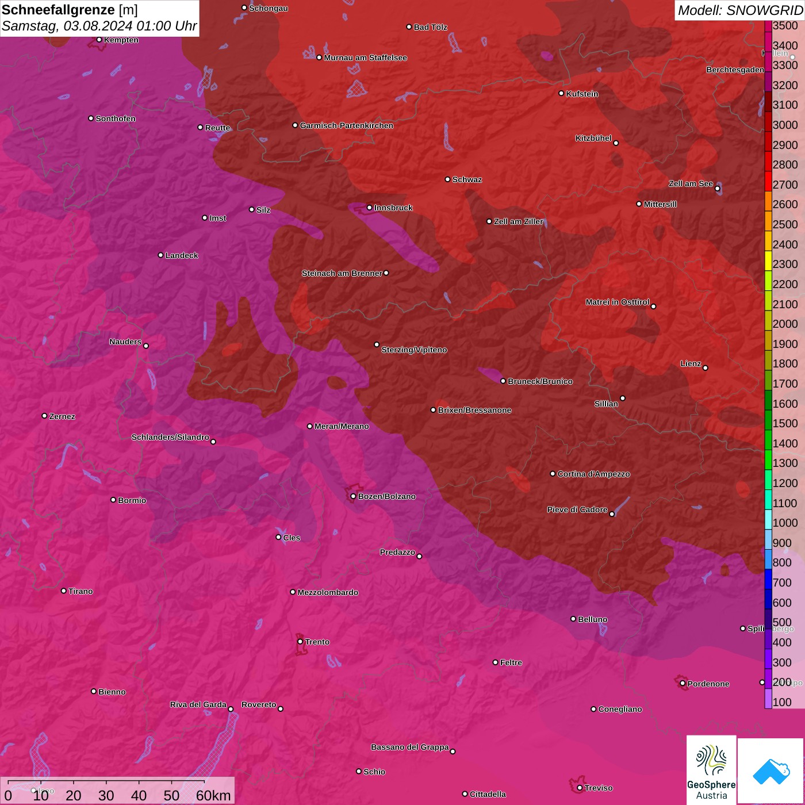The width and height of the screenshot is (805, 805).
Task: Select the 2300 m yellow legend swatch
Action: click(768, 262)
